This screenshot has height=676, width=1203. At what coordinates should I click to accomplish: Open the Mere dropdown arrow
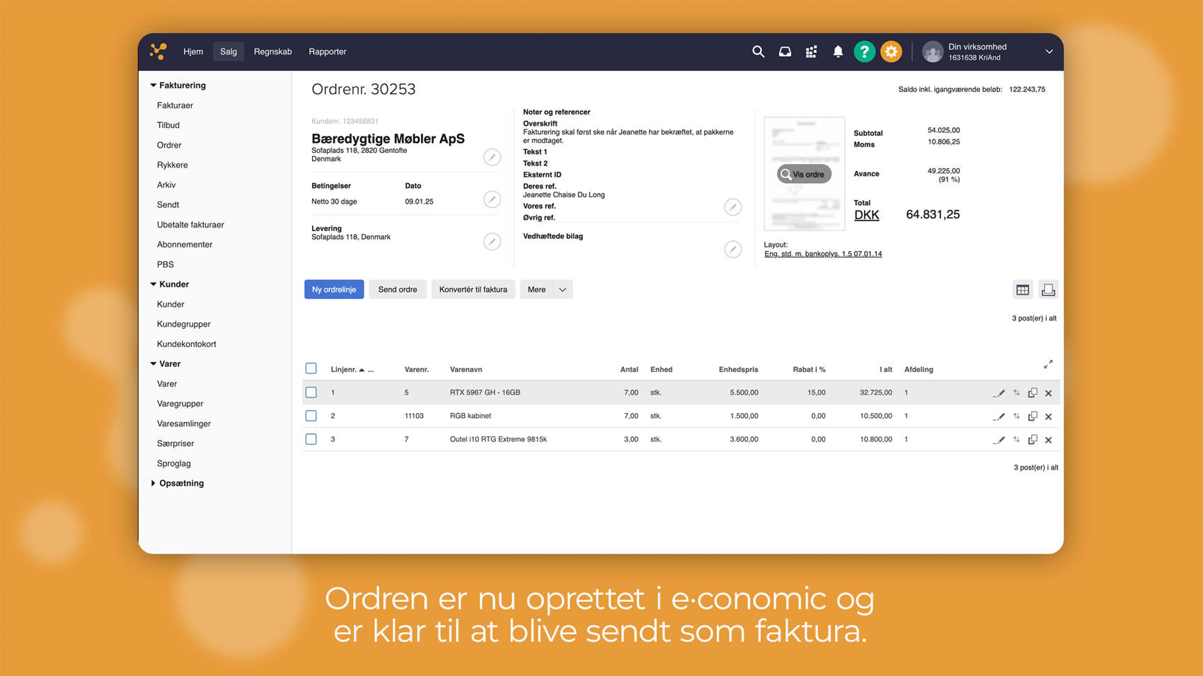coord(563,290)
